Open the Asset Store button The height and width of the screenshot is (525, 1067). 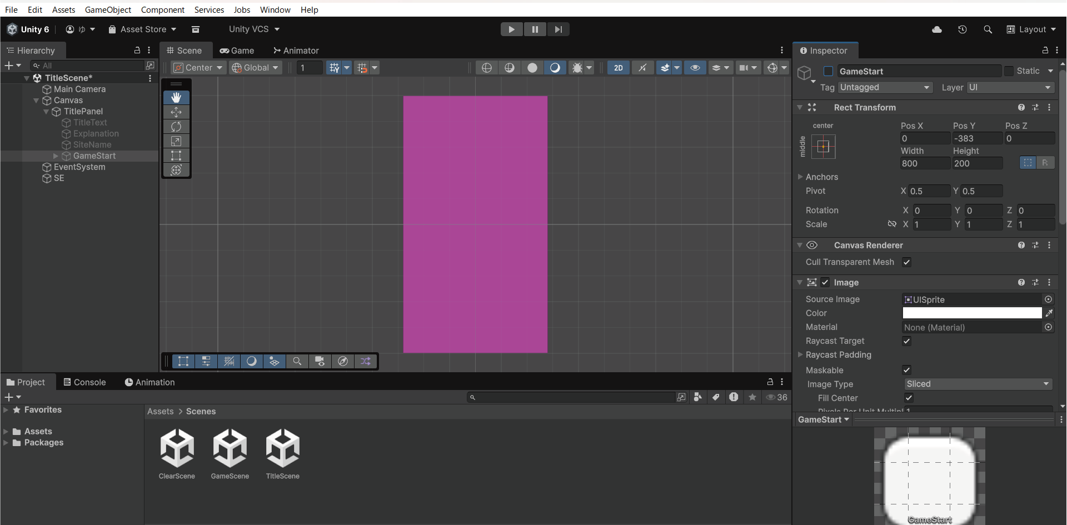tap(142, 29)
